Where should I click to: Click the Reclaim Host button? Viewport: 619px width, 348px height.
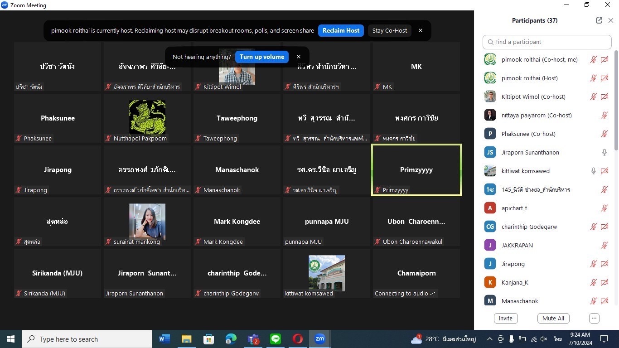[341, 30]
